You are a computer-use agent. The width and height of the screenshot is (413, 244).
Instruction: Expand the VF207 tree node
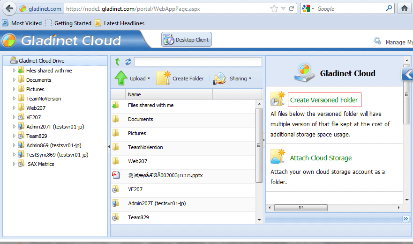(14, 117)
